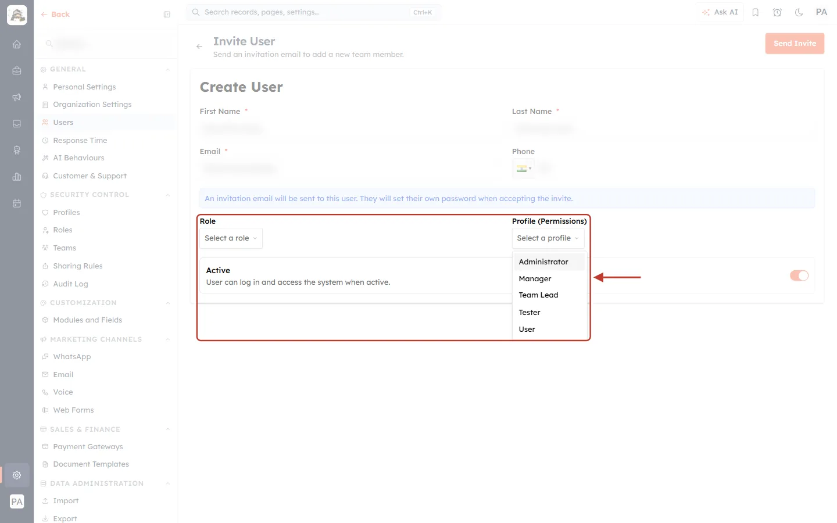Open the Select a role dropdown
This screenshot has width=837, height=523.
(x=231, y=238)
